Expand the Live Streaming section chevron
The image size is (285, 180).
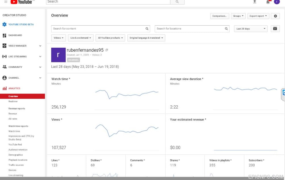point(40,57)
